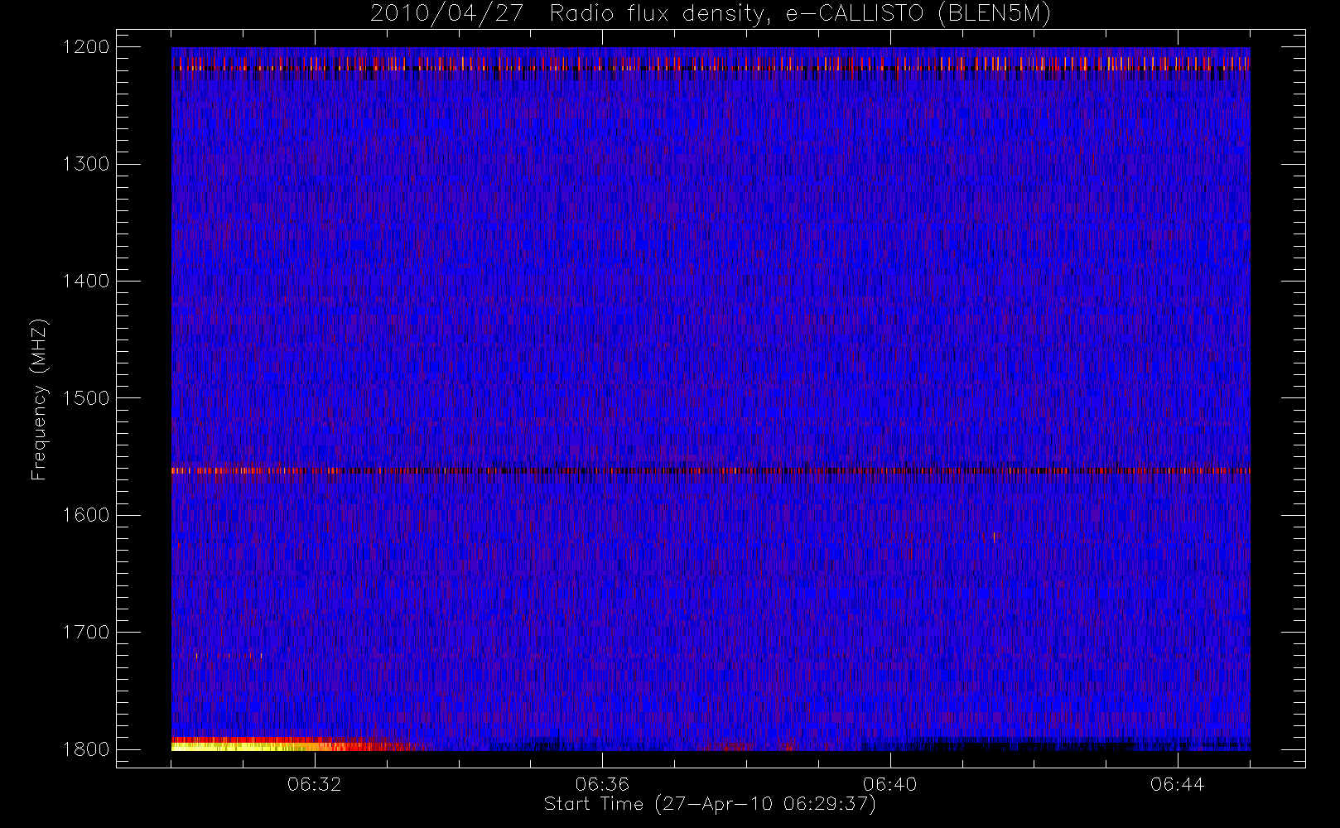Select the 1500 frequency axis label

(86, 397)
